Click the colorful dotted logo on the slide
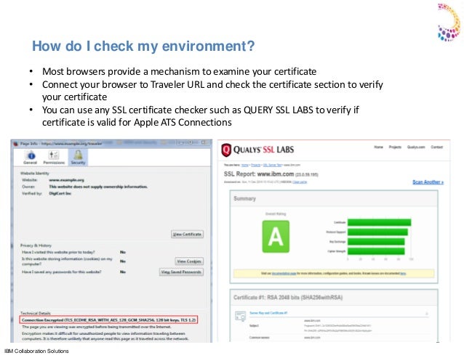 click(449, 23)
